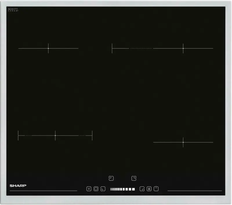The width and height of the screenshot is (232, 205).
Task: Select the front-left cooking zone icon
Action: (103, 189)
